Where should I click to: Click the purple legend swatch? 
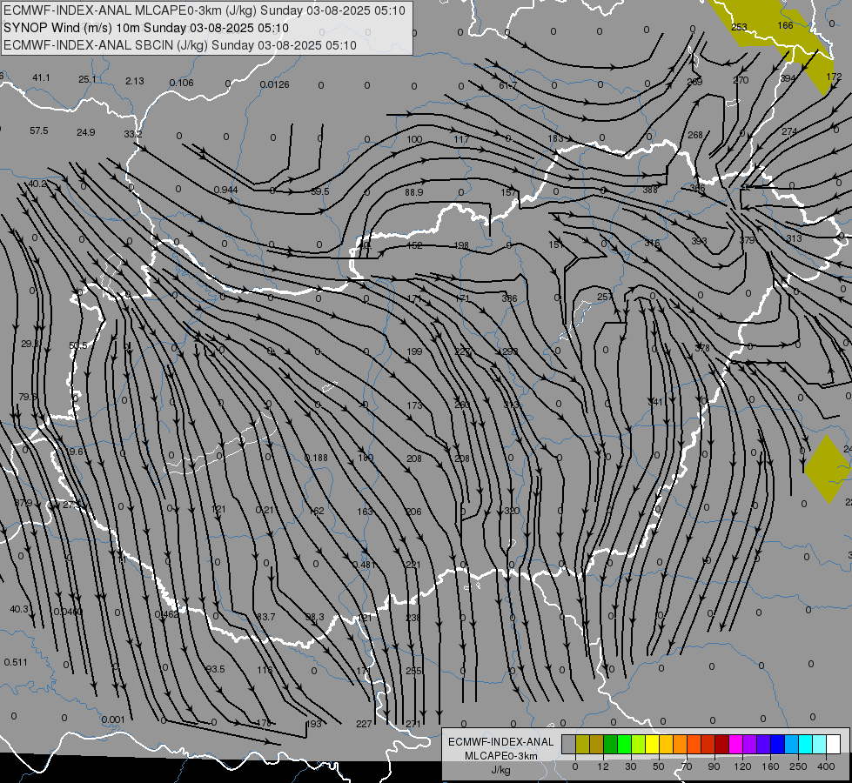point(750,744)
